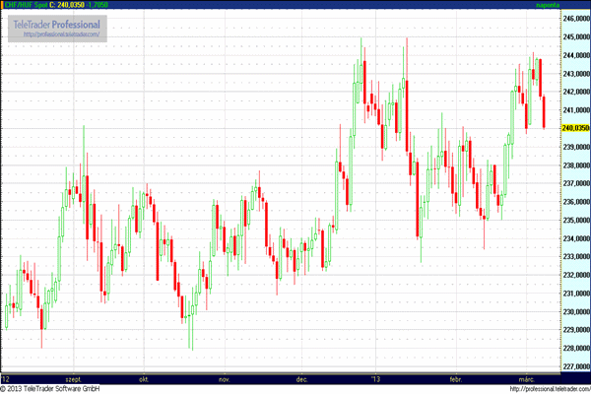Click the 235,0000 price axis label

[574, 220]
